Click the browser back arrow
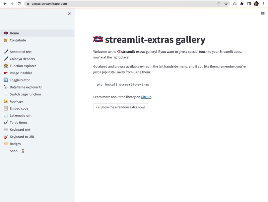 pos(5,4)
